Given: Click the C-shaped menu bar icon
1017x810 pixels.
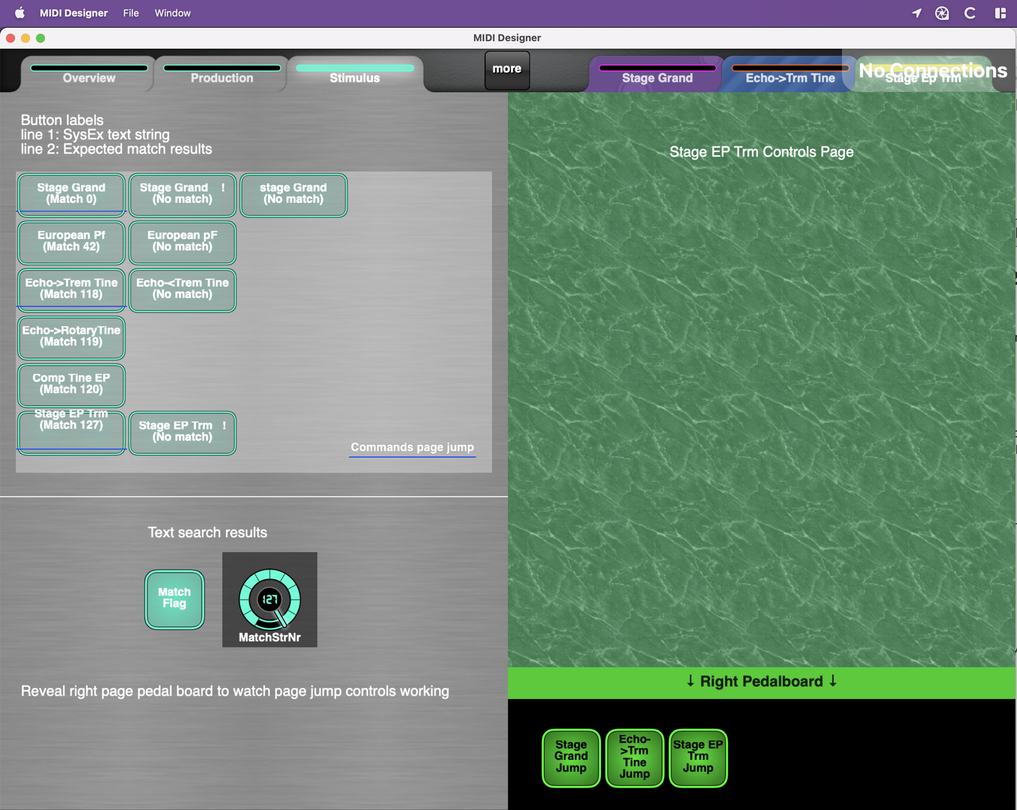Looking at the screenshot, I should (x=970, y=13).
